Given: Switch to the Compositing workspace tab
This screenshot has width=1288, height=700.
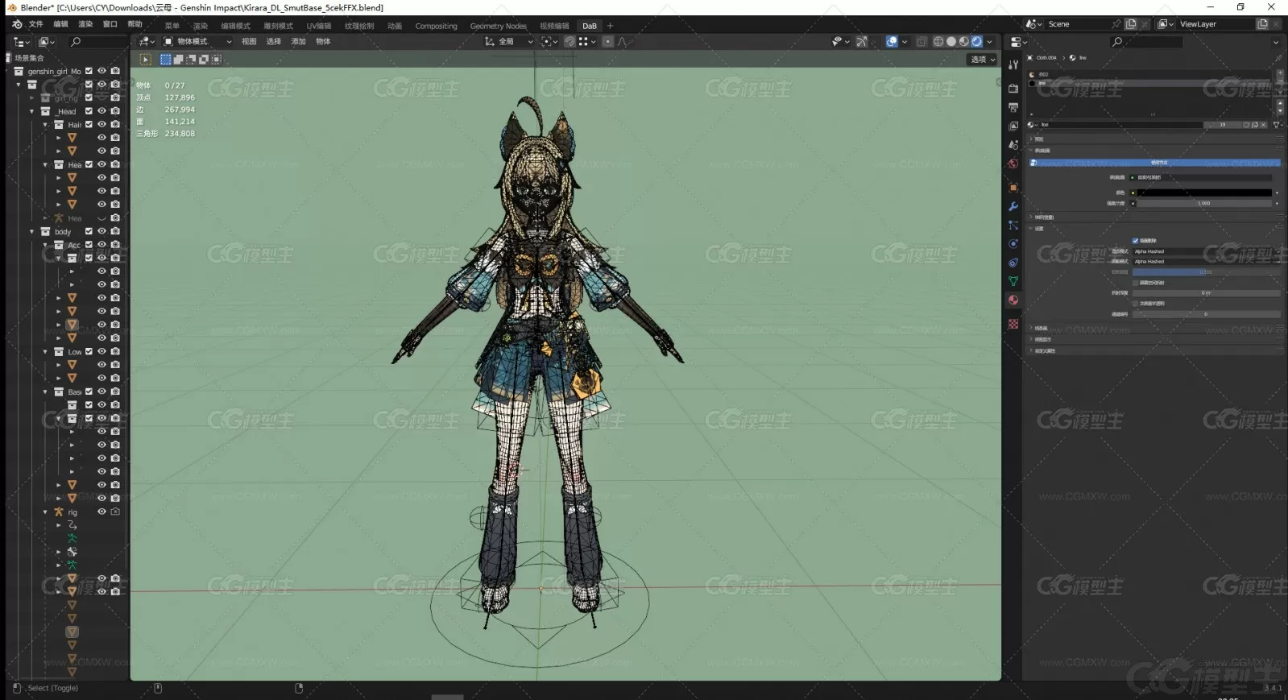Looking at the screenshot, I should pos(436,26).
